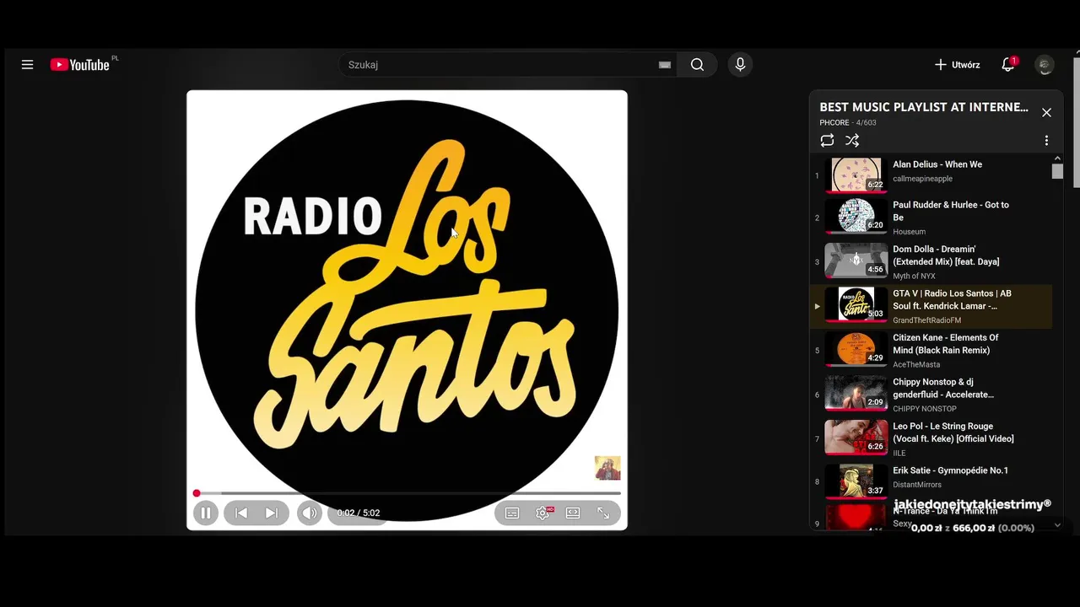
Task: Skip to previous video in playlist
Action: pyautogui.click(x=241, y=513)
